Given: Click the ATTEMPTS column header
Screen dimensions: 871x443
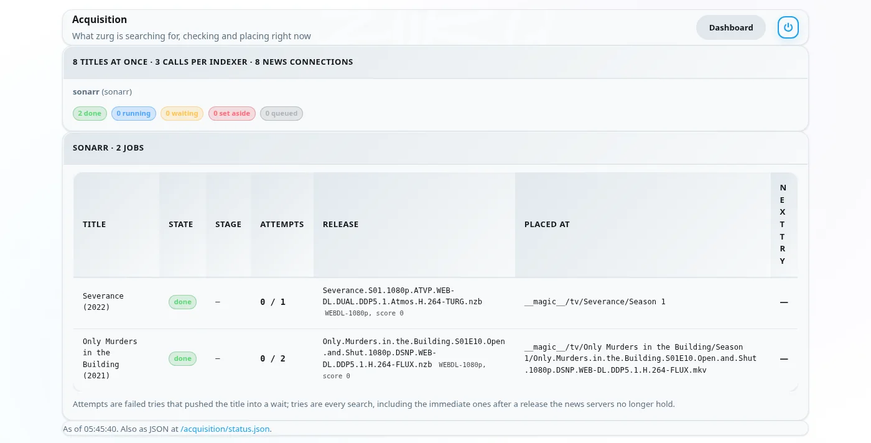Looking at the screenshot, I should pyautogui.click(x=282, y=225).
